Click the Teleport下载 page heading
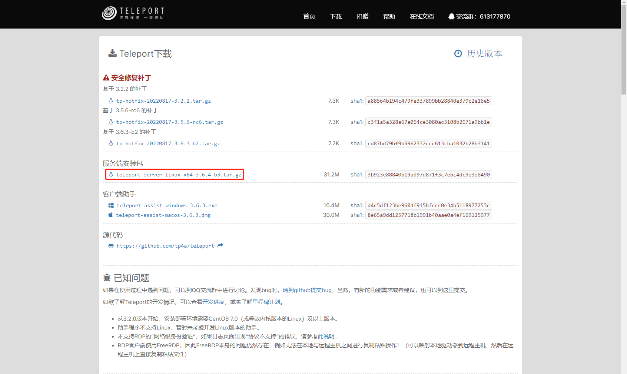 point(145,54)
